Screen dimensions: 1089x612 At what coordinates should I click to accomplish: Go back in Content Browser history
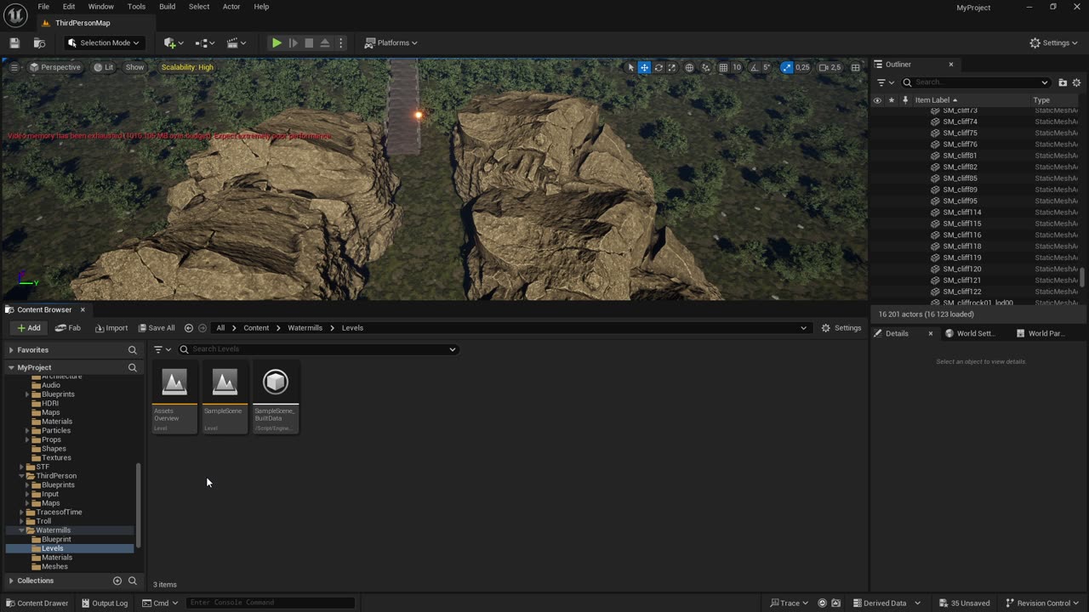(x=189, y=328)
